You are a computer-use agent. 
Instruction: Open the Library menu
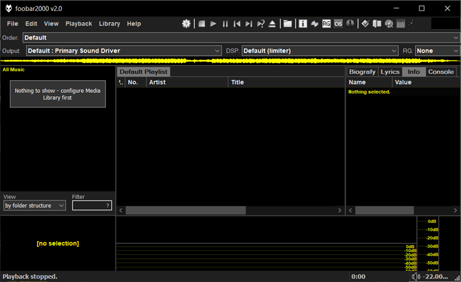coord(109,24)
